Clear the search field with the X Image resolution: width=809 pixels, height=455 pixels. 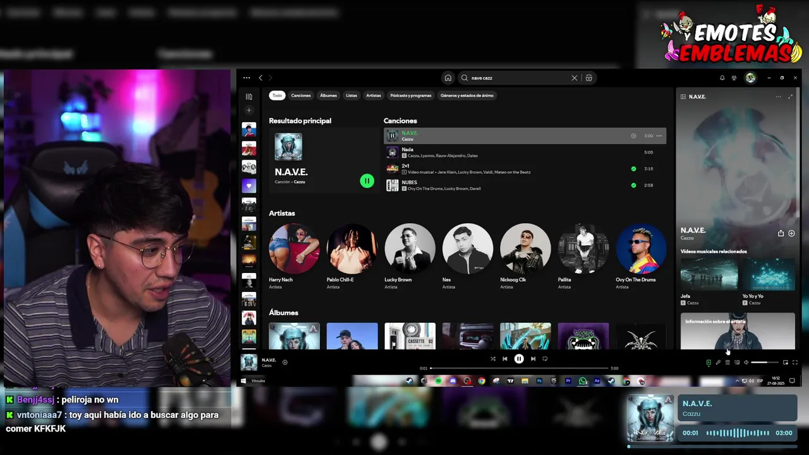(574, 78)
